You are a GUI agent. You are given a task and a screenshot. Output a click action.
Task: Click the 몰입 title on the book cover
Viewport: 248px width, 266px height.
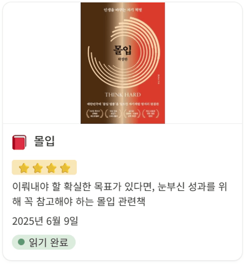[x=122, y=50]
